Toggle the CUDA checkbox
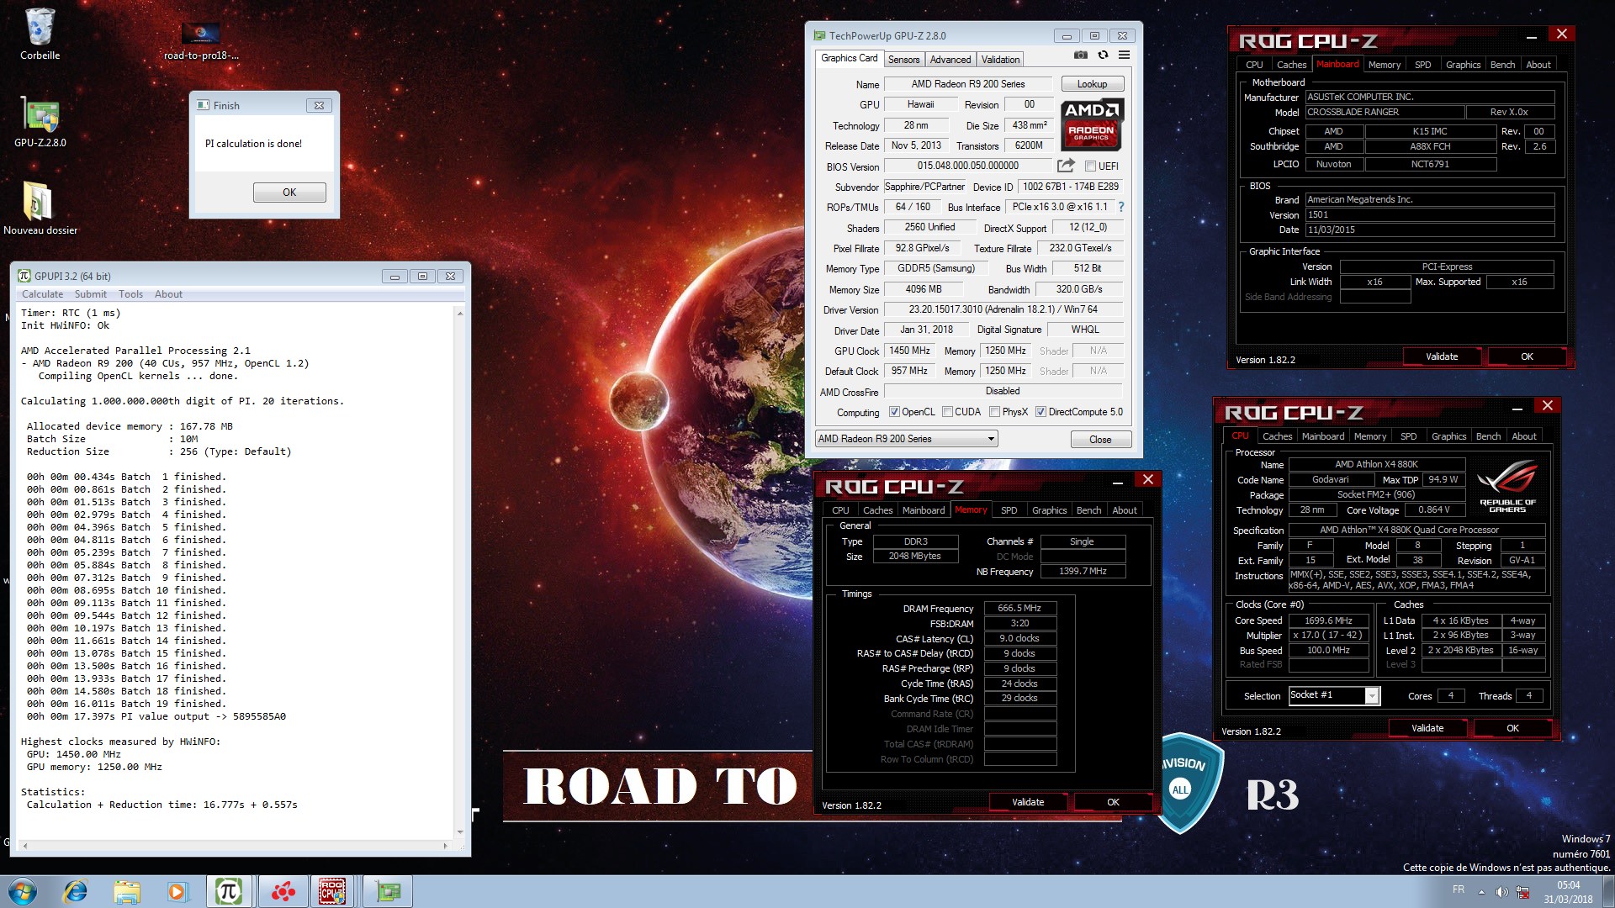The width and height of the screenshot is (1615, 908). [x=947, y=412]
